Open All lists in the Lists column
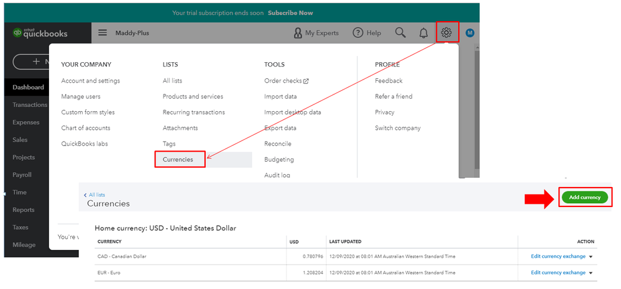621x289 pixels. coord(172,81)
